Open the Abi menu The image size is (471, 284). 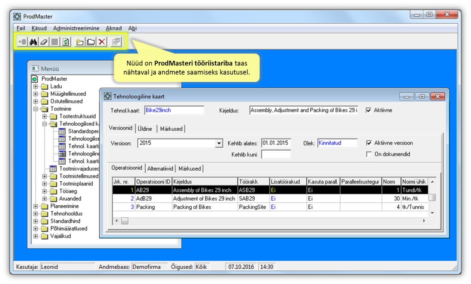pos(133,28)
